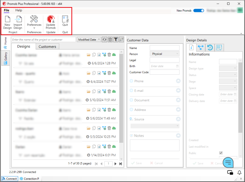245x182 pixels.
Task: Select the Home side tab
Action: click(5, 43)
